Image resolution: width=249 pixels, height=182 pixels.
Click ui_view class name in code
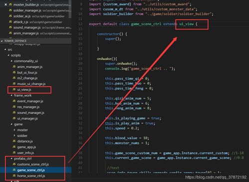(x=187, y=24)
